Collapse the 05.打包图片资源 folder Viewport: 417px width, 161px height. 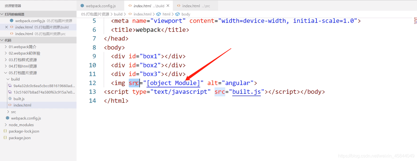coord(38,73)
